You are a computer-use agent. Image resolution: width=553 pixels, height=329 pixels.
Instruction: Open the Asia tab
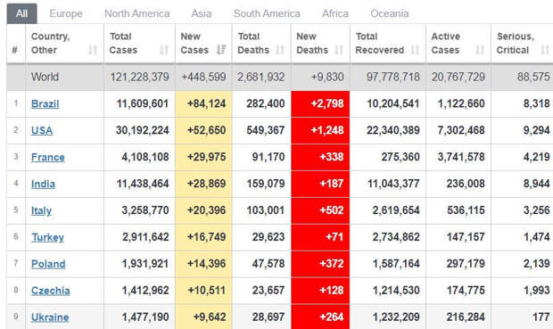202,13
